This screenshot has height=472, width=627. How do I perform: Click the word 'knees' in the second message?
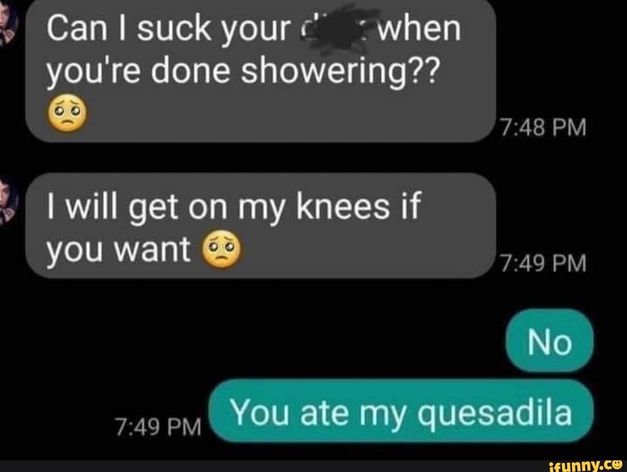tap(343, 206)
